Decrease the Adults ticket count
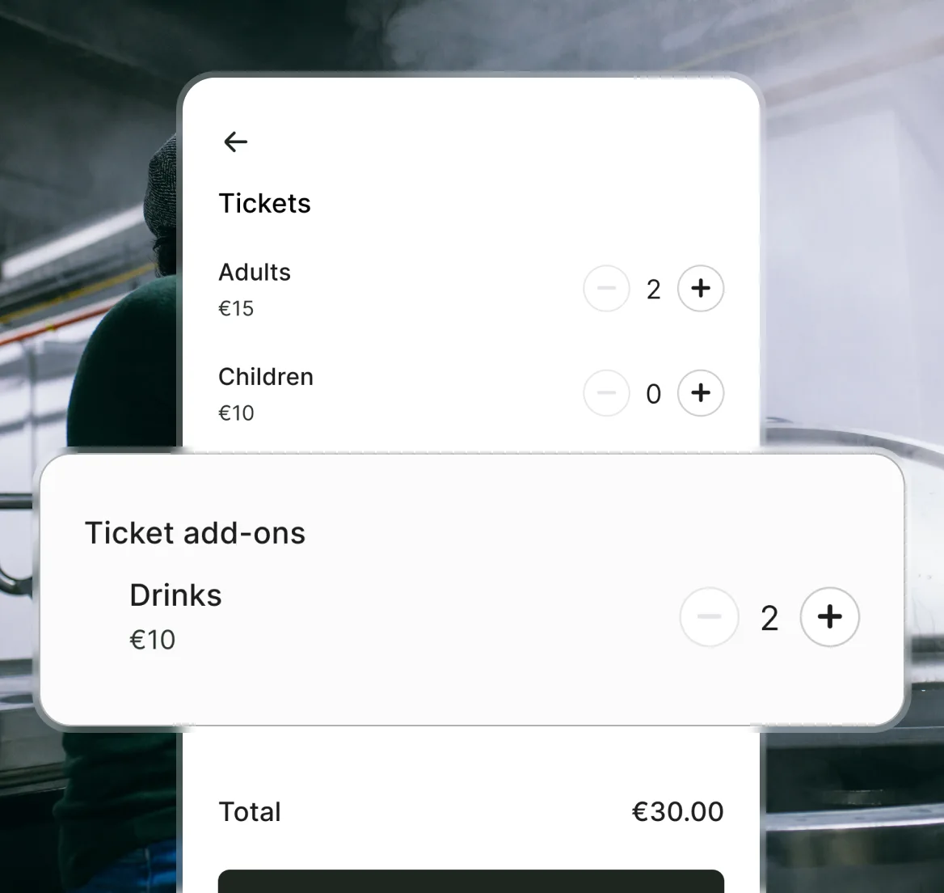 (607, 288)
